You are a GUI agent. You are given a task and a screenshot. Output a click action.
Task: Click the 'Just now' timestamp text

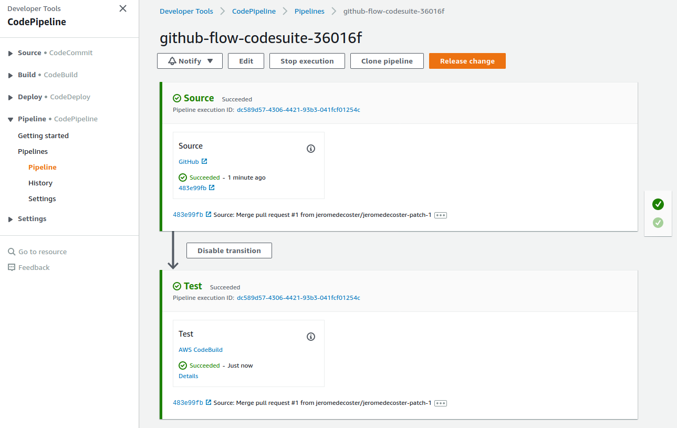(x=241, y=366)
